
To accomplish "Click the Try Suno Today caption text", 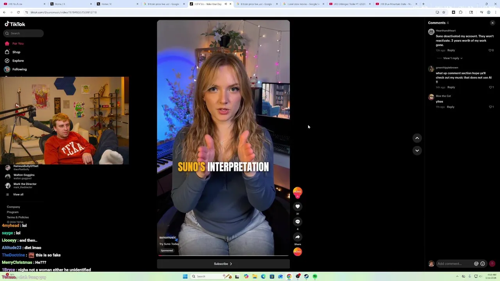I will 169,244.
